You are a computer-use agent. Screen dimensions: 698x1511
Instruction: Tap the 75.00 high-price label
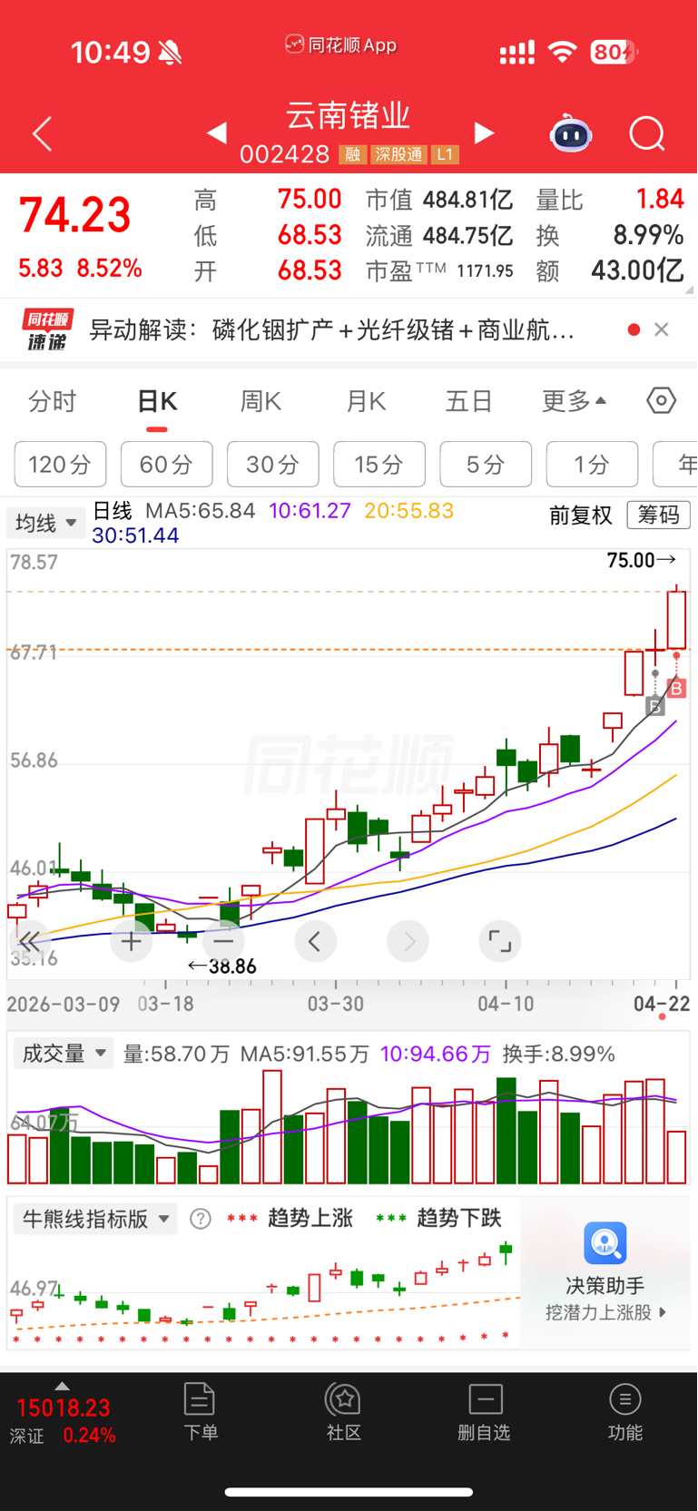pos(641,560)
